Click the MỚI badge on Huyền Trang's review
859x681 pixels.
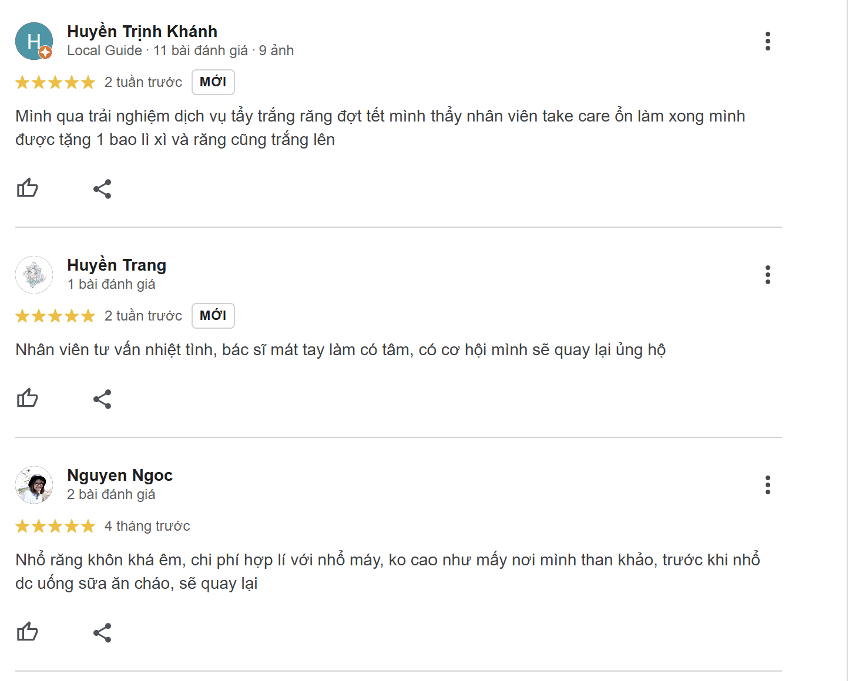(213, 316)
